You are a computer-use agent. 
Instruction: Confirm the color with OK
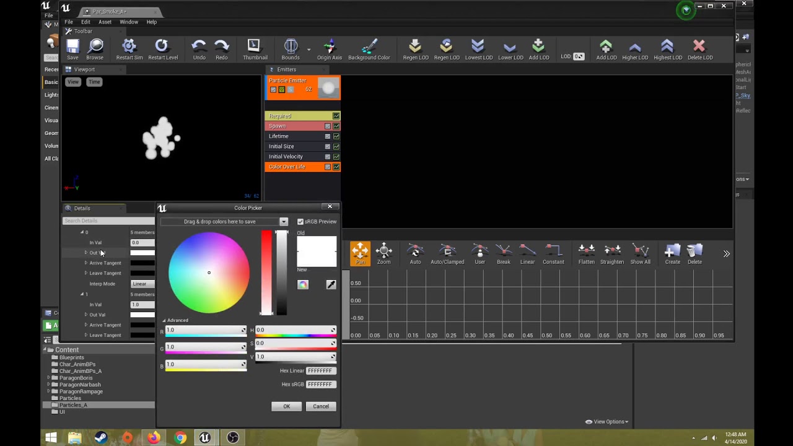coord(286,406)
